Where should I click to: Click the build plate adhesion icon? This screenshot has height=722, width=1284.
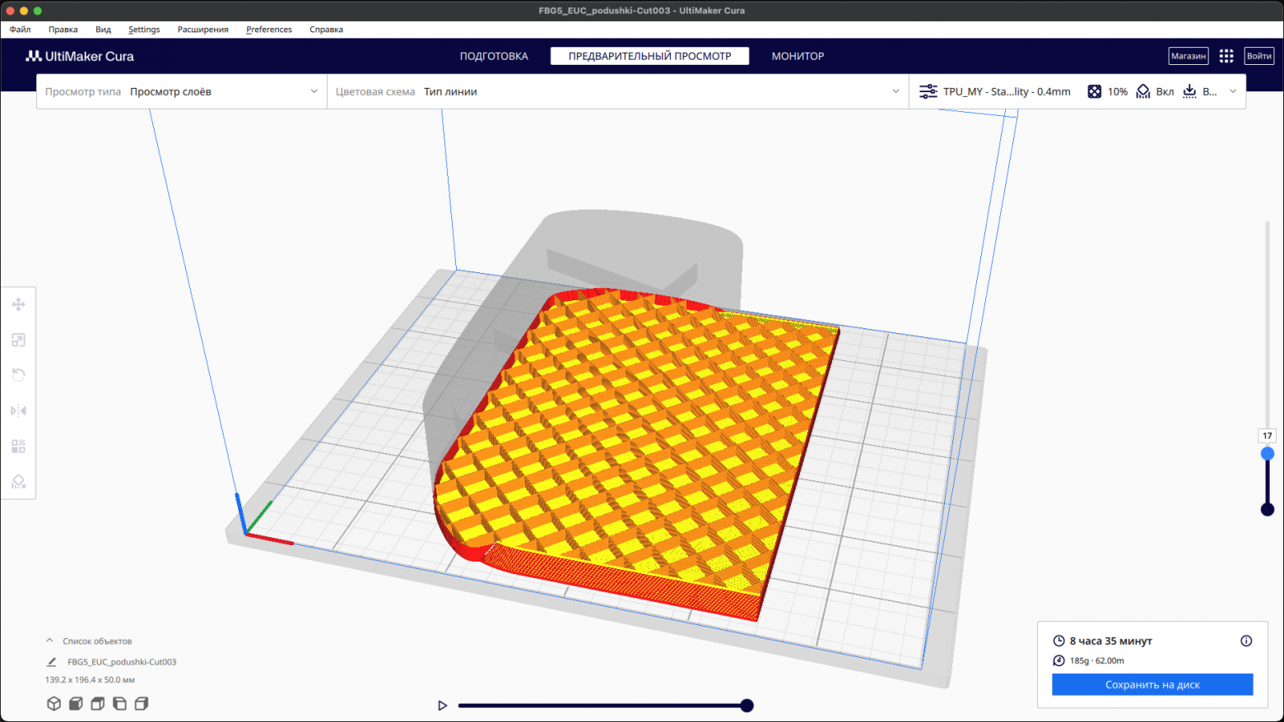1189,91
